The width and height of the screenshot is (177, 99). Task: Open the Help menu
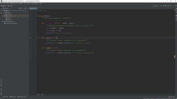coord(41,4)
